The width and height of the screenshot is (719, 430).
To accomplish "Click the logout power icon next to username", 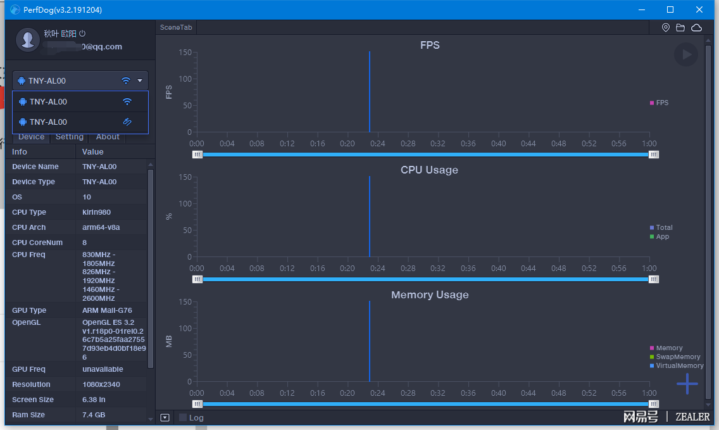I will [x=82, y=34].
